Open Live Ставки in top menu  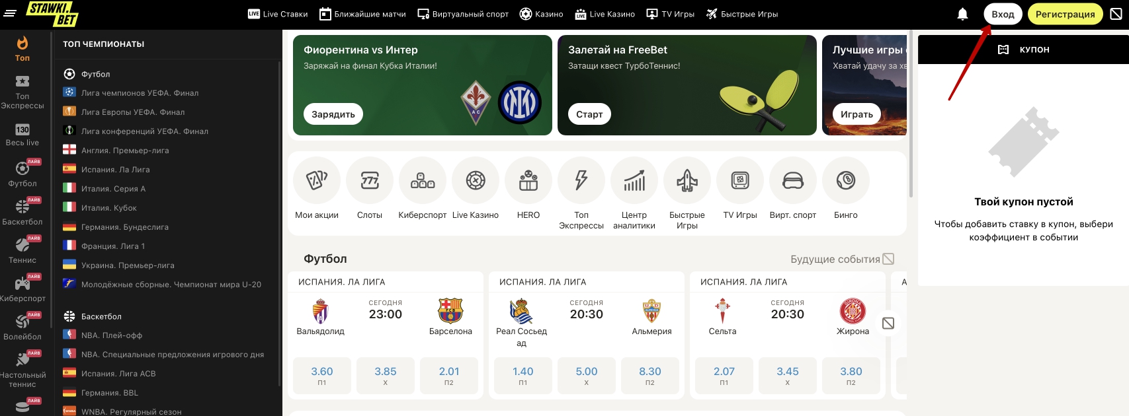[278, 14]
